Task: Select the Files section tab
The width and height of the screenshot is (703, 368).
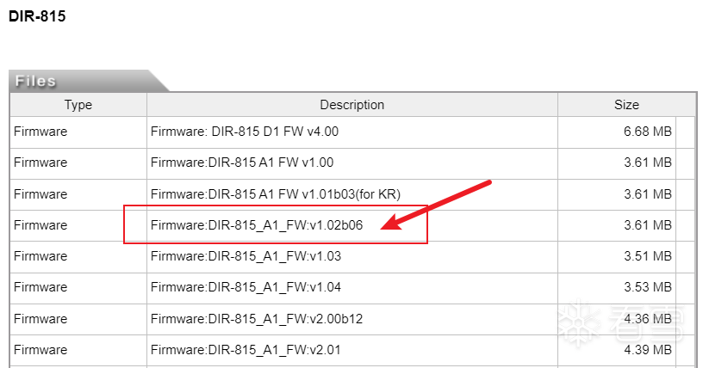Action: point(36,82)
